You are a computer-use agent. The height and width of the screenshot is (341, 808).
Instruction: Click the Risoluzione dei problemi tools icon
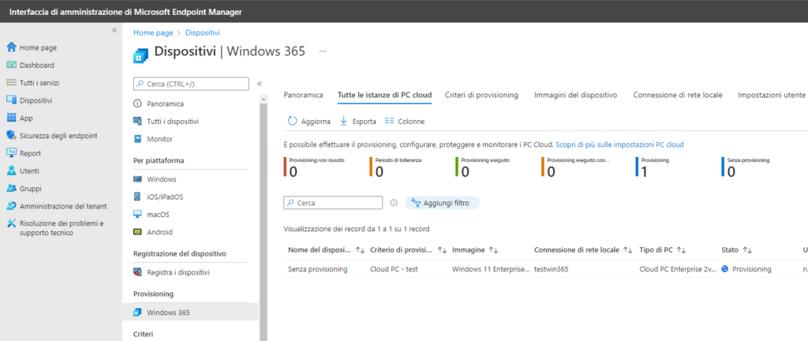pos(11,223)
